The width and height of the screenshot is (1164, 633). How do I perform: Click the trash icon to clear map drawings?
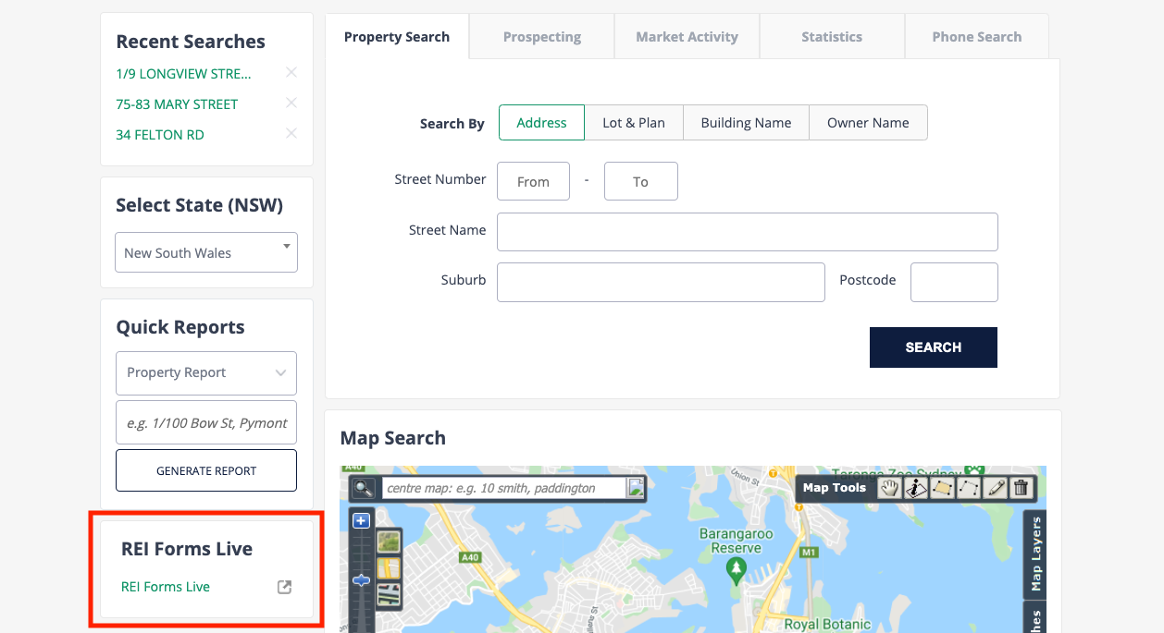click(x=1022, y=487)
